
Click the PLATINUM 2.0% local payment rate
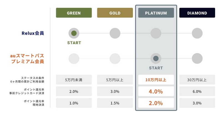click(156, 103)
